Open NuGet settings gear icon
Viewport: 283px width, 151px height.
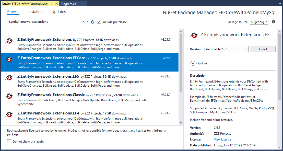pos(274,22)
